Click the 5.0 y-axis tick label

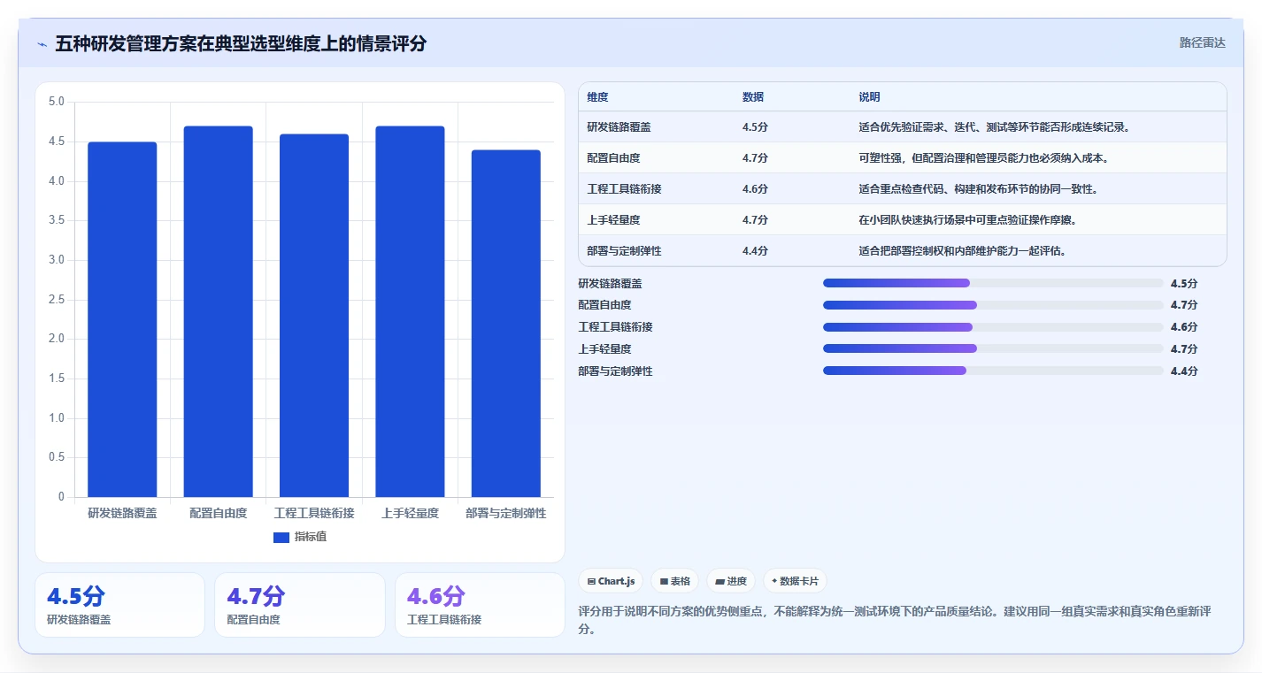click(57, 102)
